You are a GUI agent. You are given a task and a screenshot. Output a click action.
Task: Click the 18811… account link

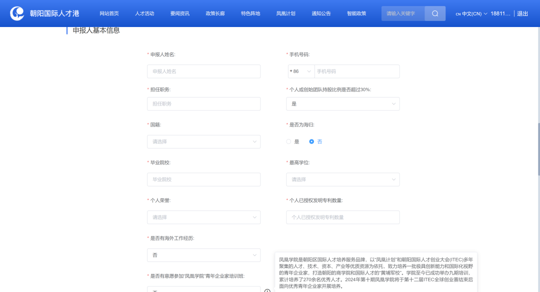click(500, 13)
